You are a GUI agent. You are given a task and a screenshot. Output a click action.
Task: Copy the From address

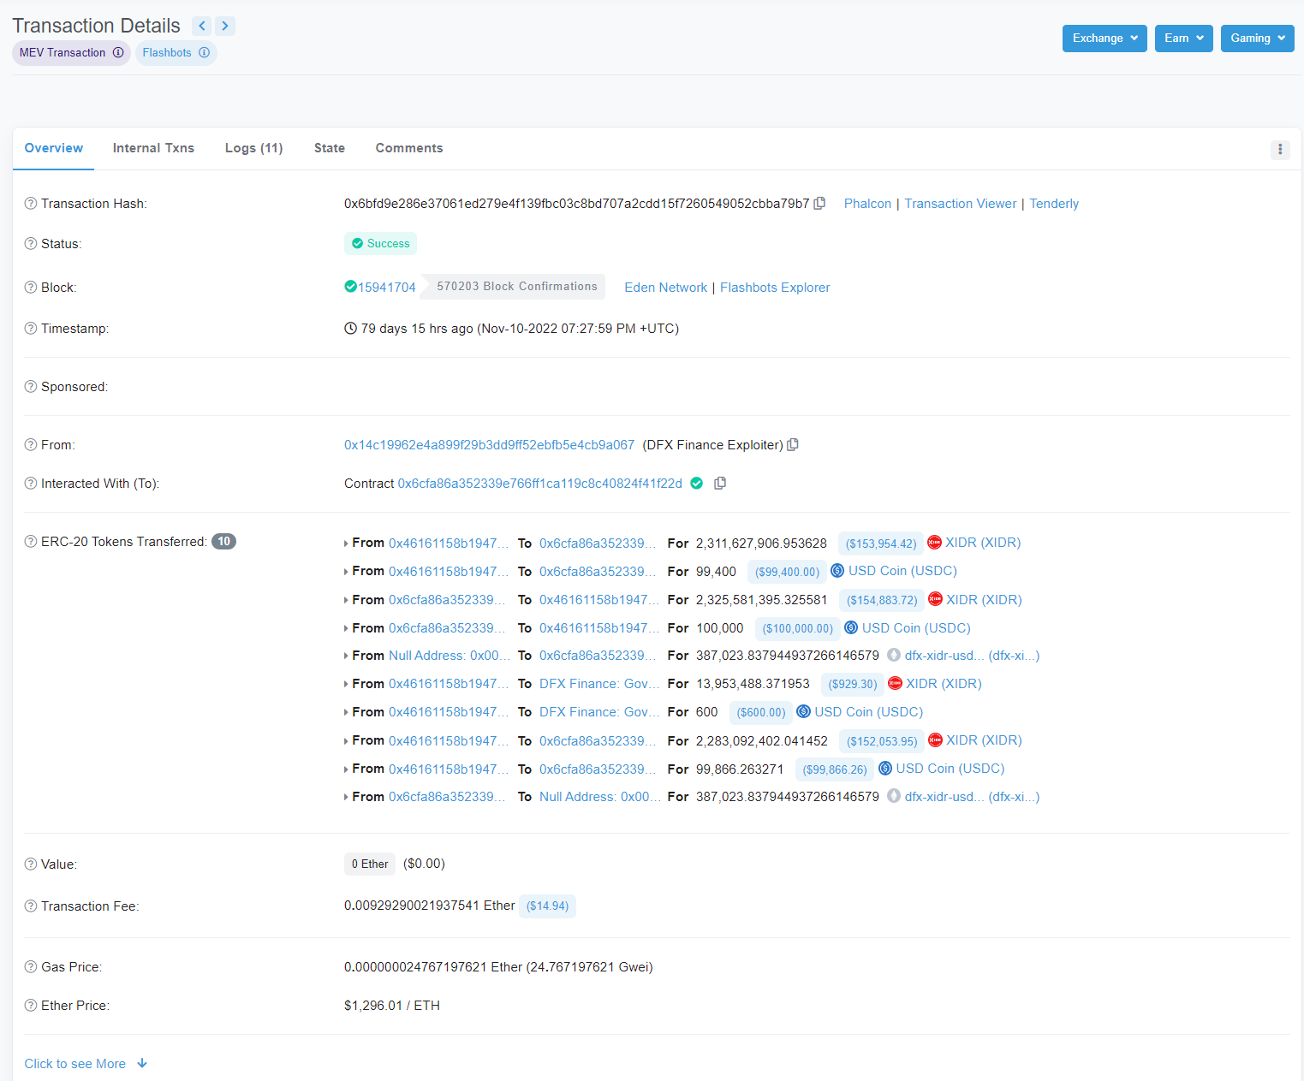click(x=793, y=445)
